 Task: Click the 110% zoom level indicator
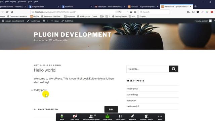(x=119, y=12)
